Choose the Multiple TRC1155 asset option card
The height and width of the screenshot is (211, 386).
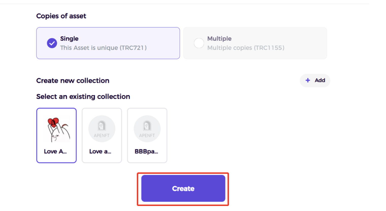coord(255,43)
